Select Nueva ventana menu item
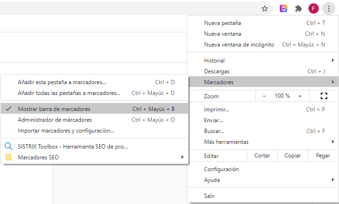Screen dimensions: 339x204 263,34
